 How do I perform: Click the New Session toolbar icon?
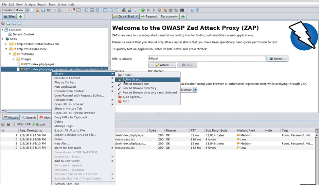pyautogui.click(x=32, y=10)
